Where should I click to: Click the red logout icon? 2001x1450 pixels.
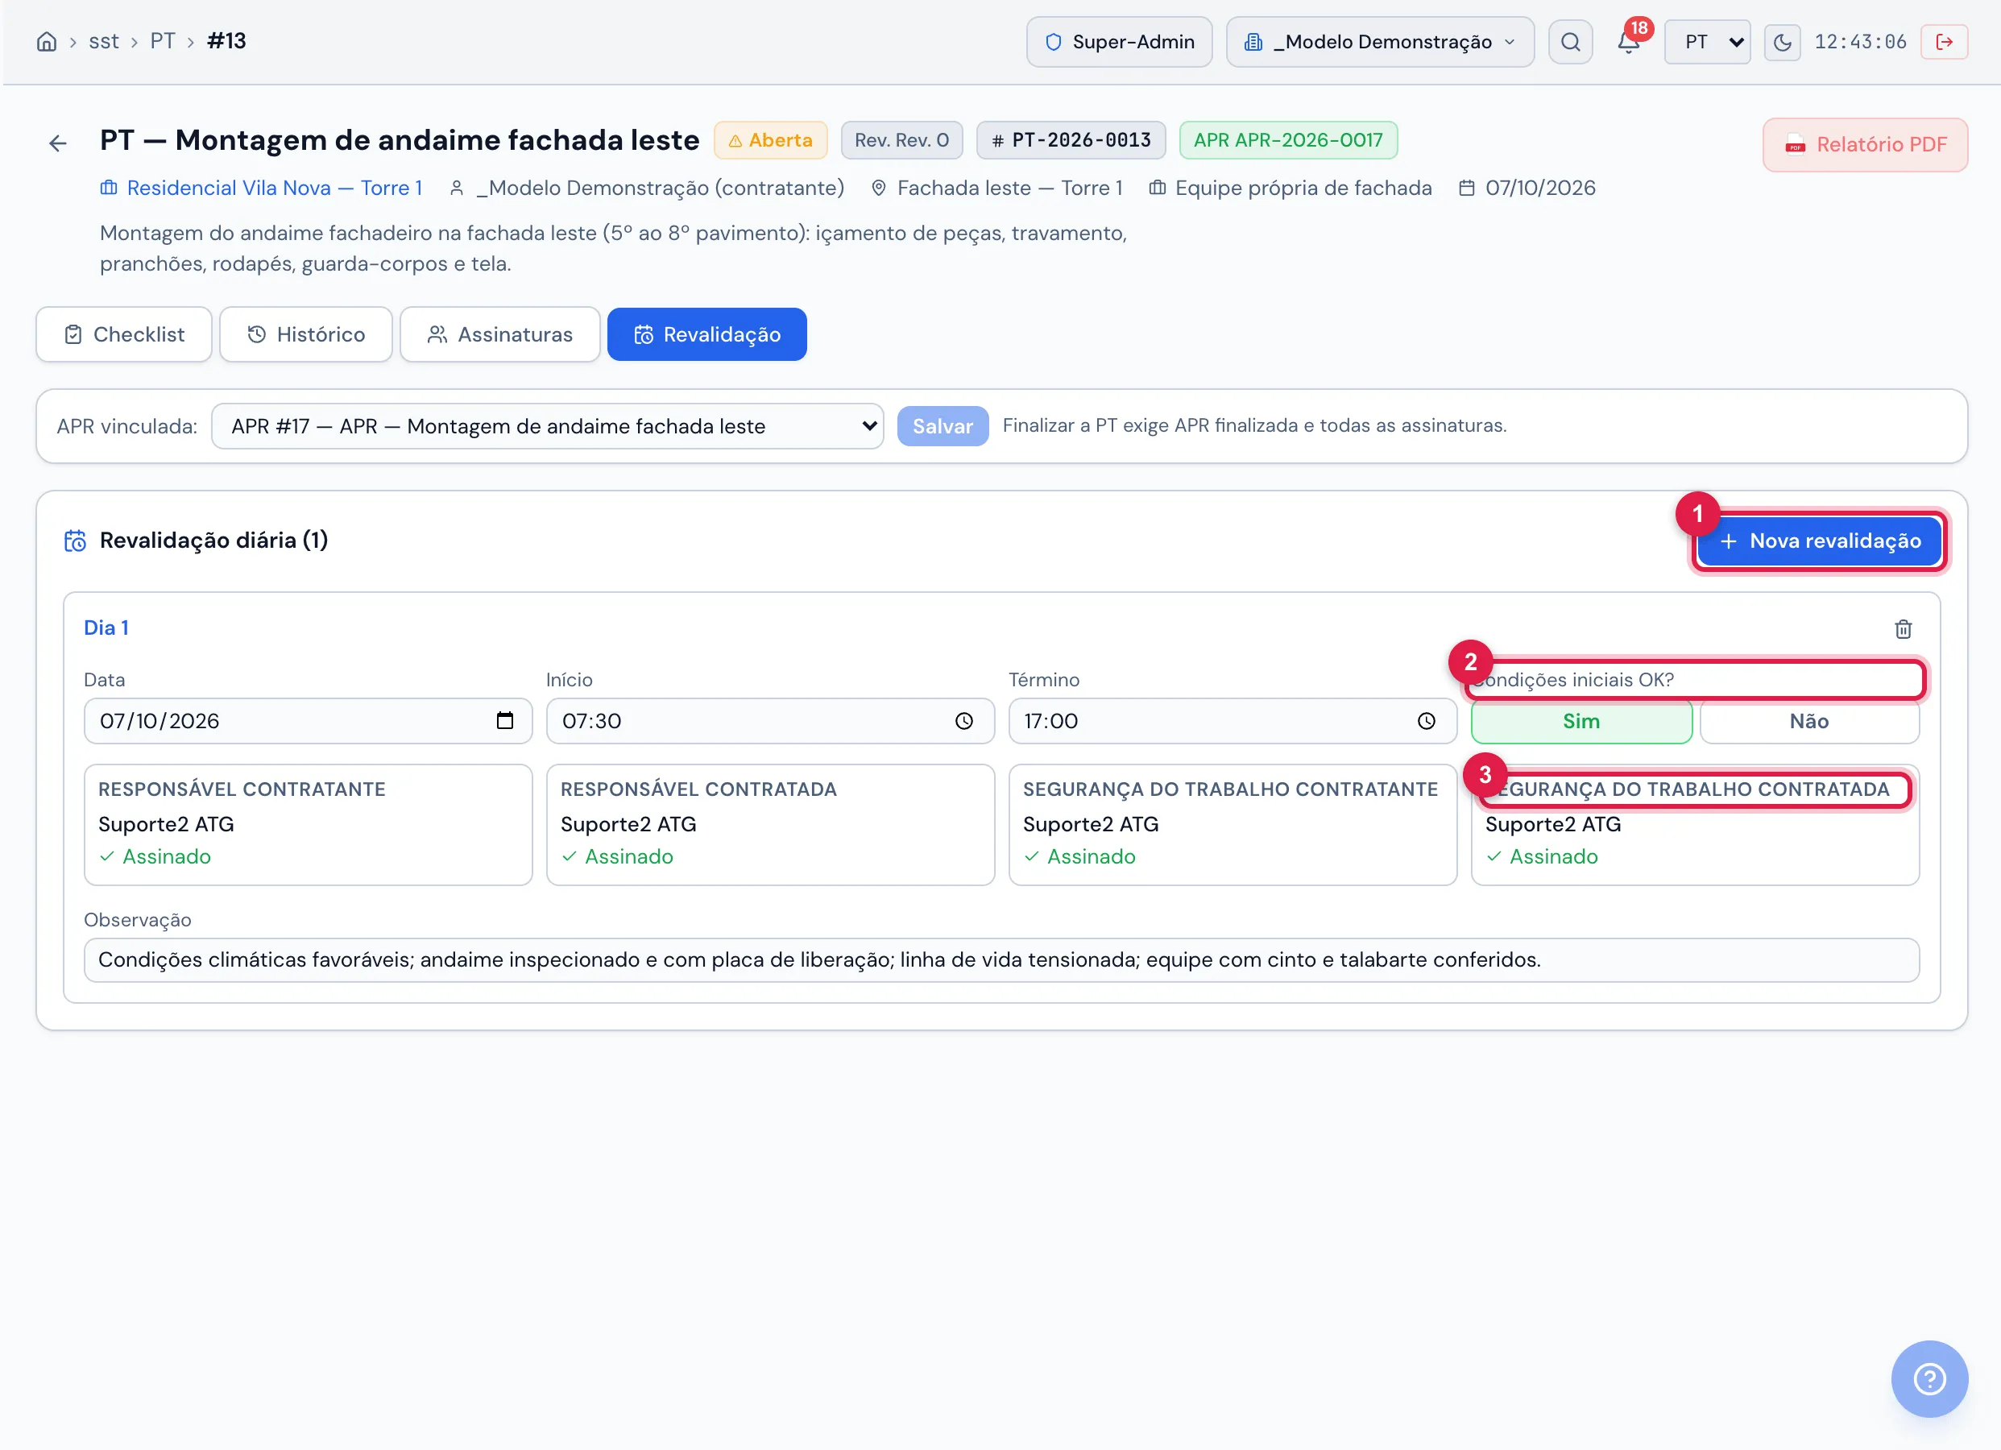tap(1944, 41)
